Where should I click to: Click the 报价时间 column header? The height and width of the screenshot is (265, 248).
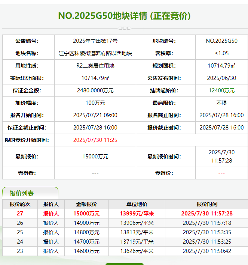click(x=206, y=204)
